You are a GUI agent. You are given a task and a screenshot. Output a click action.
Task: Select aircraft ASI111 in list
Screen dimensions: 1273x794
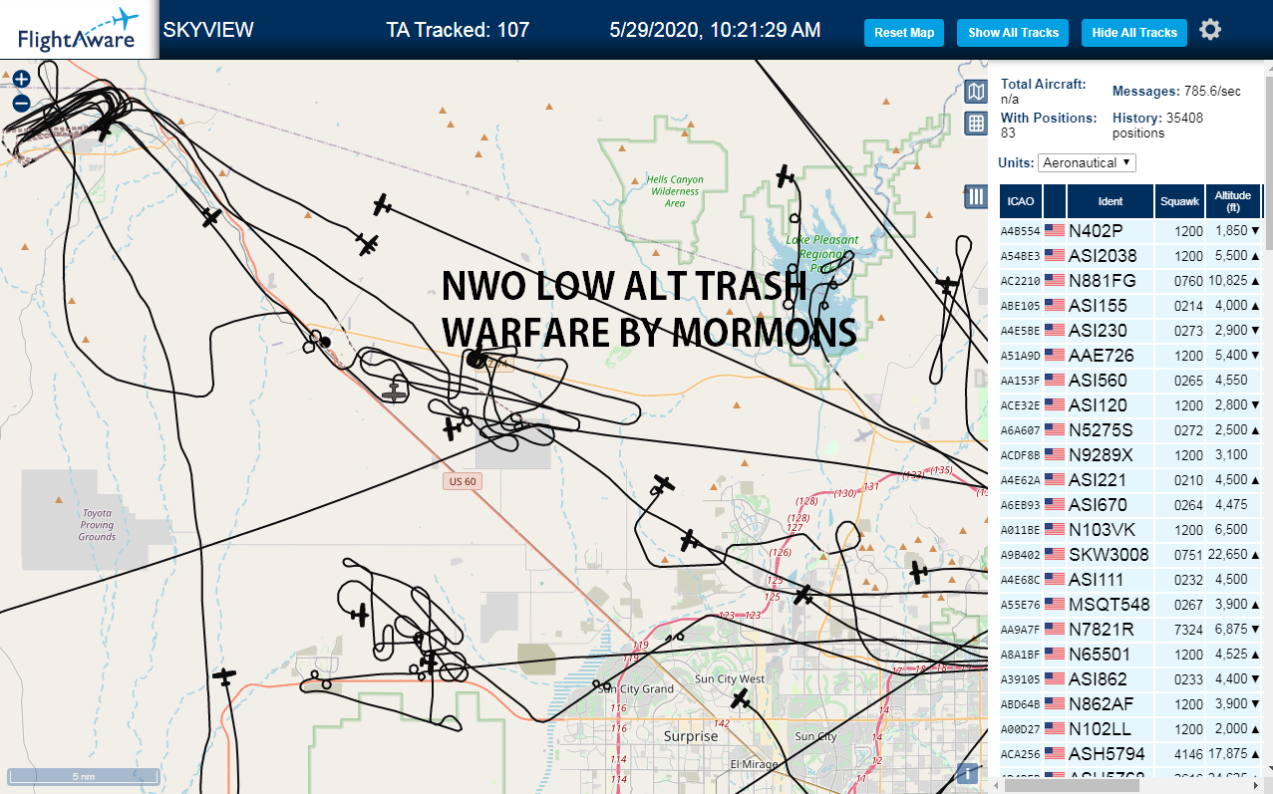click(x=1130, y=580)
